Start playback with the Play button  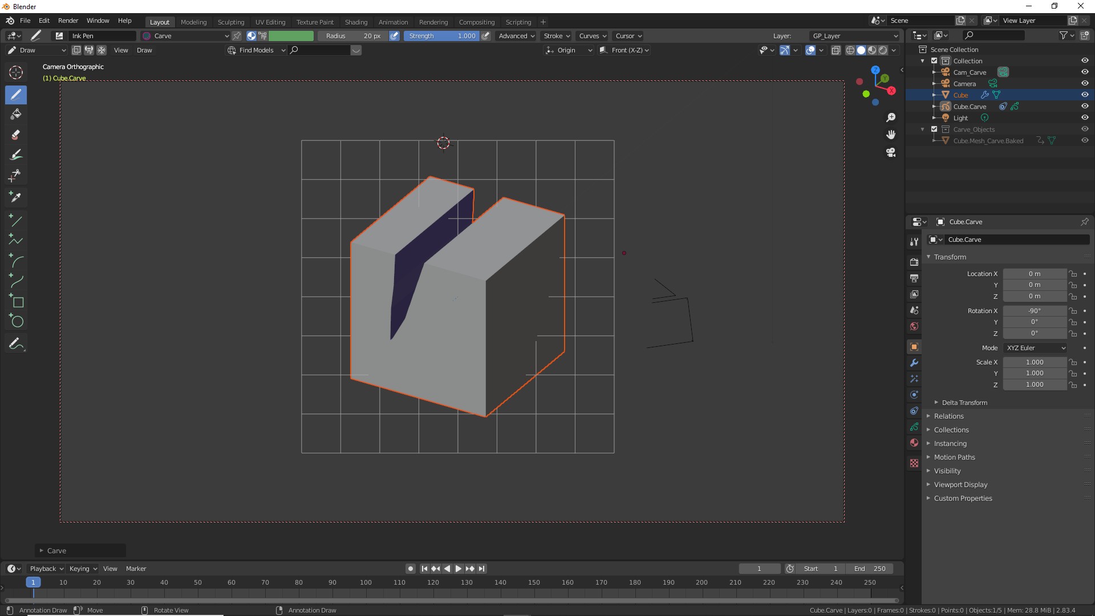point(459,568)
